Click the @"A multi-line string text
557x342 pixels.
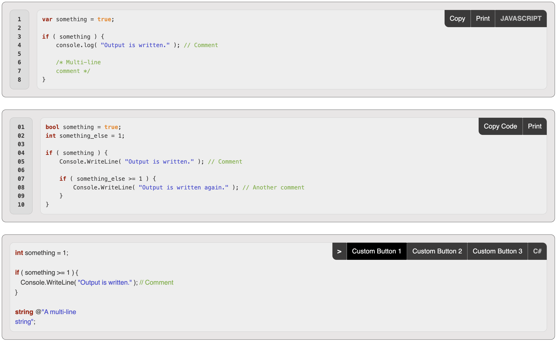click(59, 312)
